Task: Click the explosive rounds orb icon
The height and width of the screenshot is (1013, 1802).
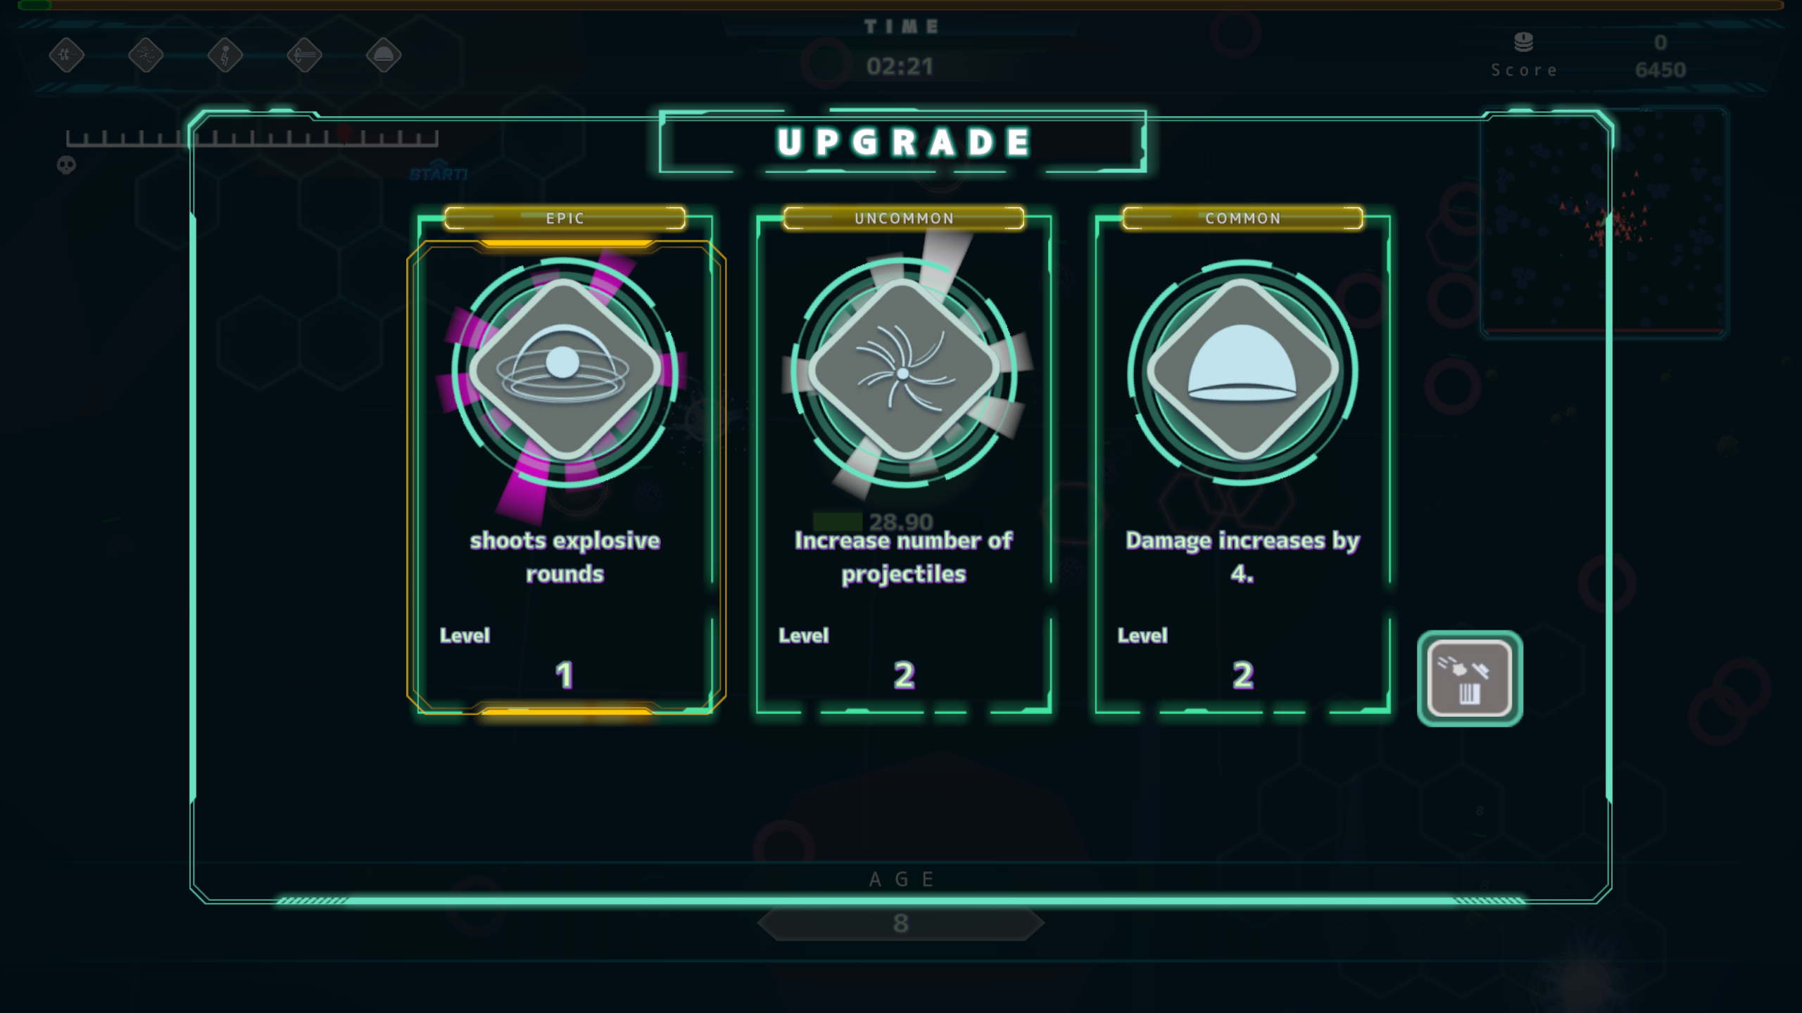Action: tap(565, 371)
